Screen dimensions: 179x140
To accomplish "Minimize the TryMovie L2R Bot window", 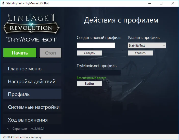I will point(150,3).
